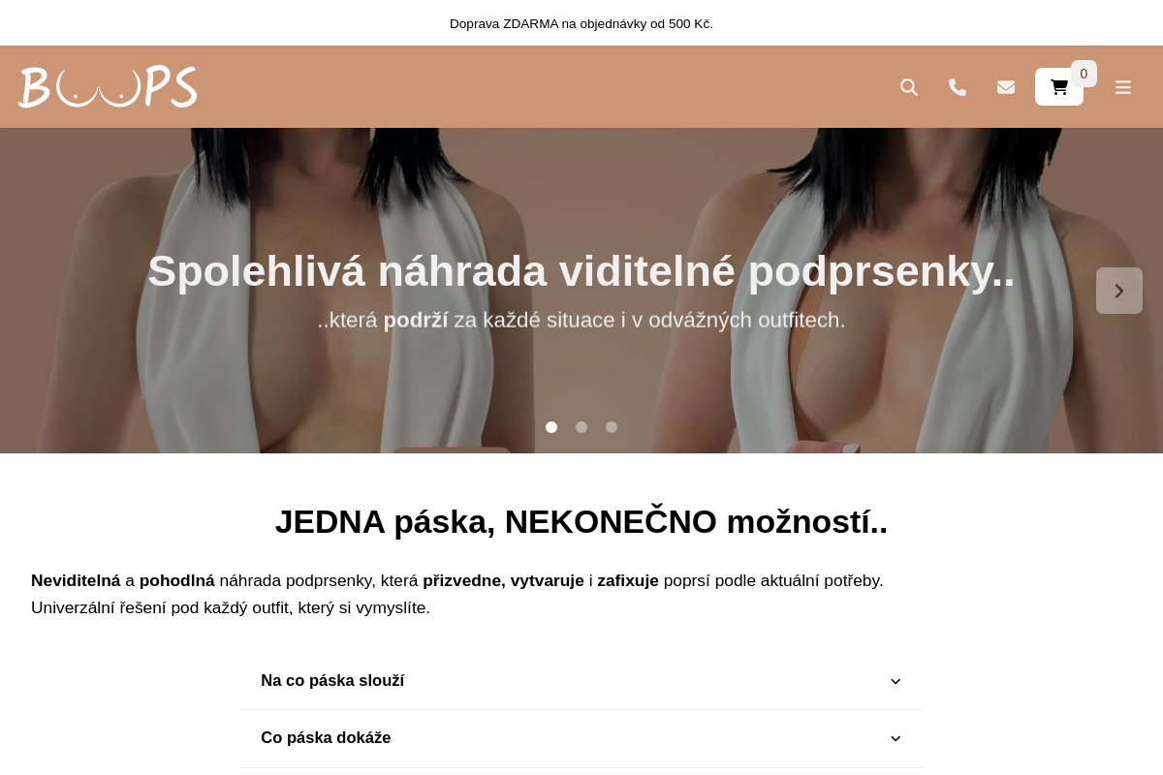The height and width of the screenshot is (775, 1163).
Task: Open the shopping cart
Action: tap(1059, 87)
